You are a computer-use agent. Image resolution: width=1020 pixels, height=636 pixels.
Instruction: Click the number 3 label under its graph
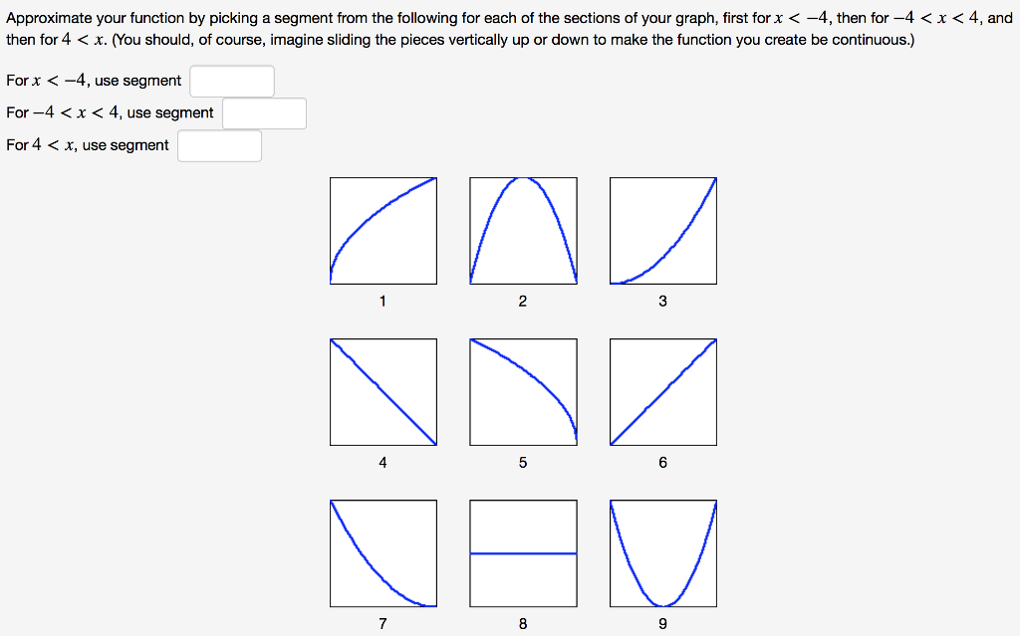pos(662,301)
